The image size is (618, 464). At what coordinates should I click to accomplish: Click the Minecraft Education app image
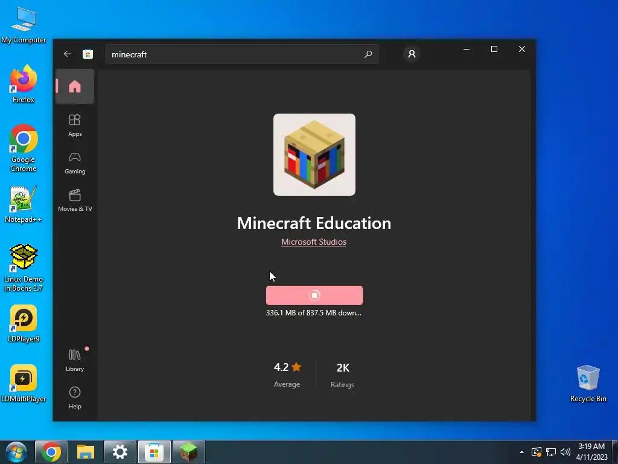(x=314, y=155)
